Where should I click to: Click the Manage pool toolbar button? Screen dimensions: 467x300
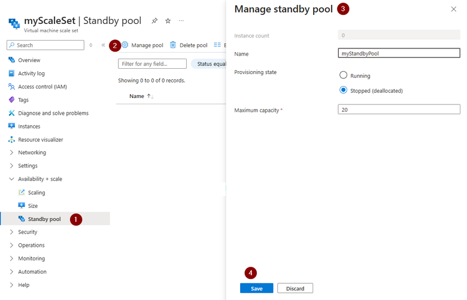tap(142, 45)
